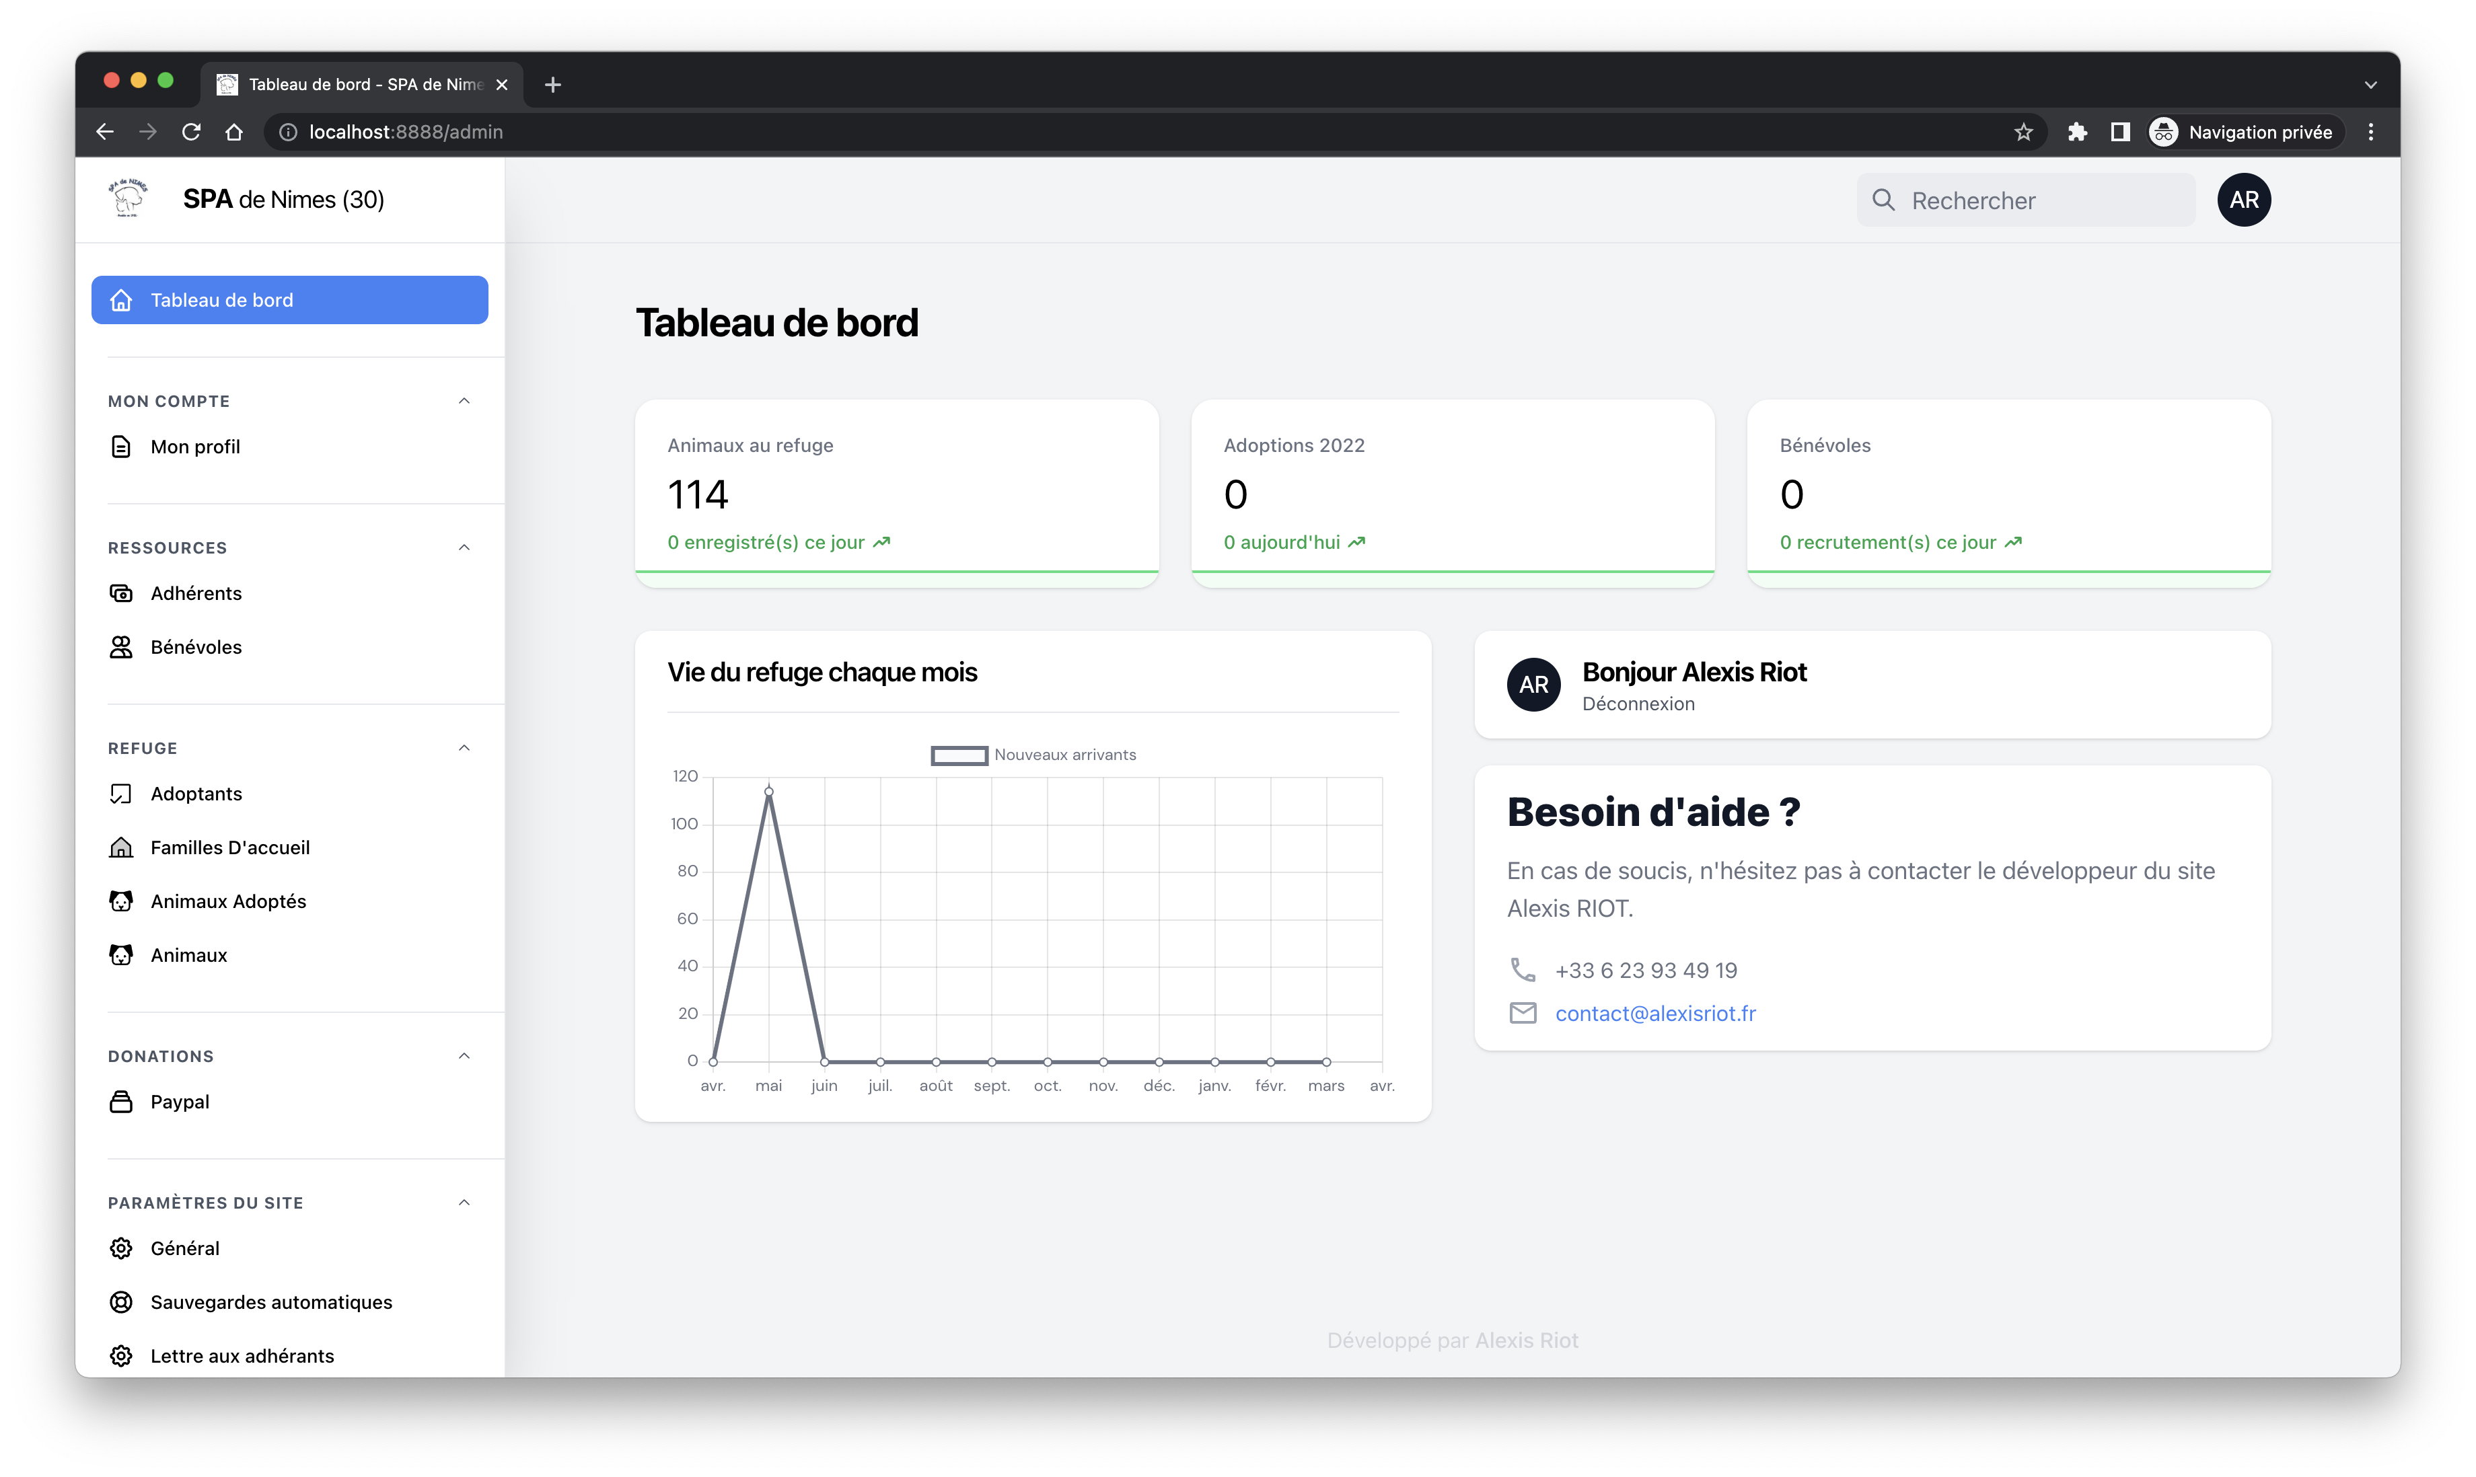Toggle Nouveaux arrivants legend box in chart
2476x1477 pixels.
pyautogui.click(x=959, y=755)
